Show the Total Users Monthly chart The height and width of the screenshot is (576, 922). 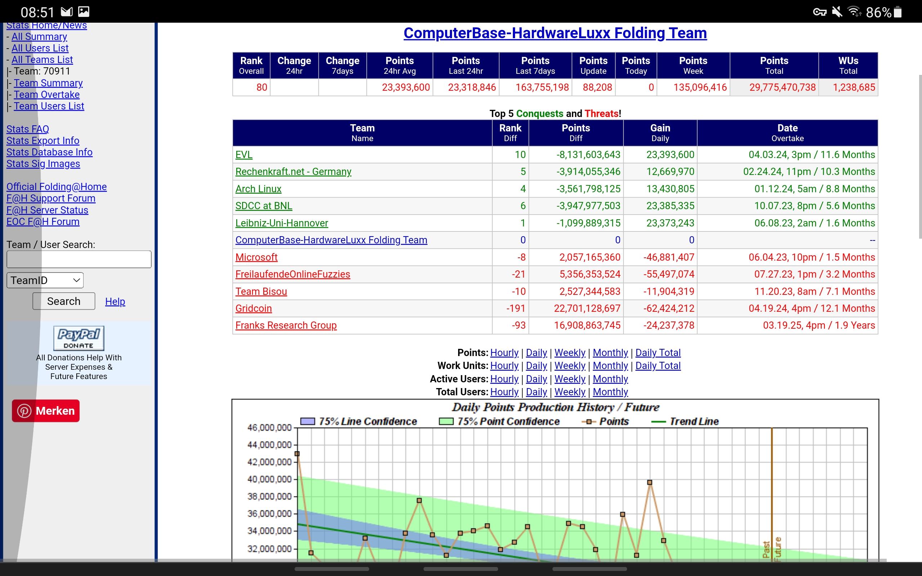[610, 392]
